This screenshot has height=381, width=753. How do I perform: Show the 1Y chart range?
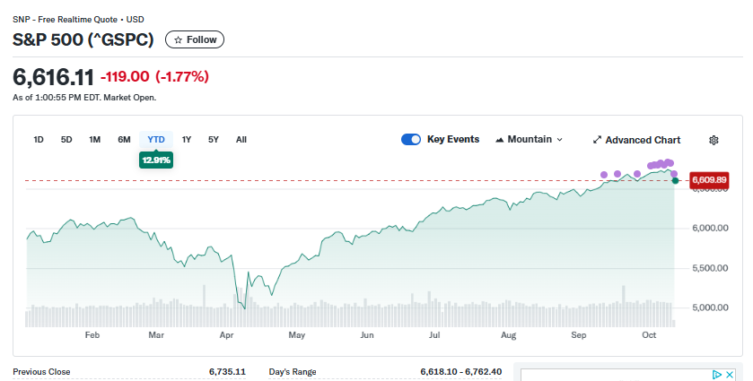point(187,140)
